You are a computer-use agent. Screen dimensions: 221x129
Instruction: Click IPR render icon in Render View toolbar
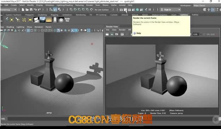point(122,34)
